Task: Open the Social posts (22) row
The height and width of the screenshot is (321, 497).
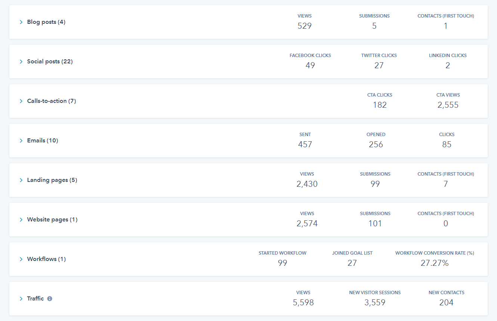Action: 50,62
